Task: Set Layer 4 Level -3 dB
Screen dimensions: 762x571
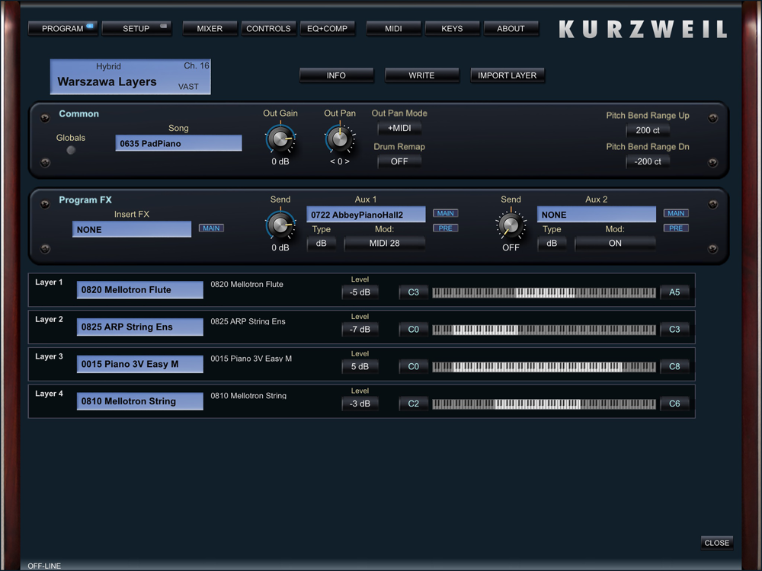Action: [x=360, y=404]
